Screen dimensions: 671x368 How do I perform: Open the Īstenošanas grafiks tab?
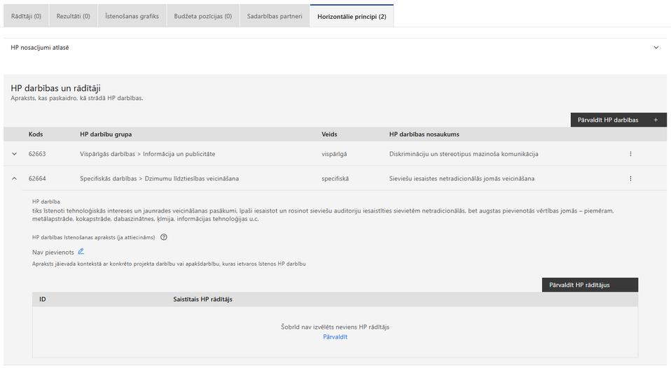coord(132,16)
